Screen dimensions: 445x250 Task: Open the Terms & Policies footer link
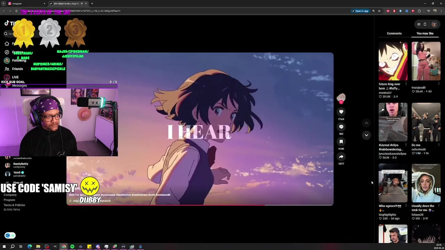pyautogui.click(x=14, y=205)
